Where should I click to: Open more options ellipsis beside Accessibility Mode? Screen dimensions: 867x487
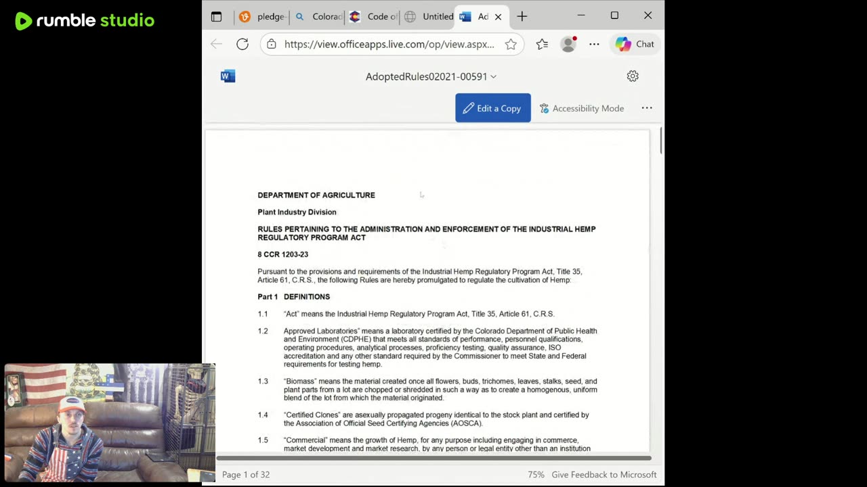[x=647, y=108]
